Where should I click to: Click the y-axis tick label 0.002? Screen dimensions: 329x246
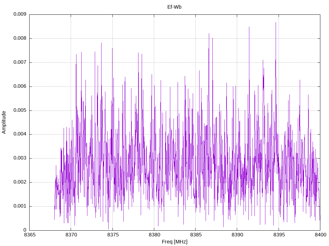click(x=20, y=182)
